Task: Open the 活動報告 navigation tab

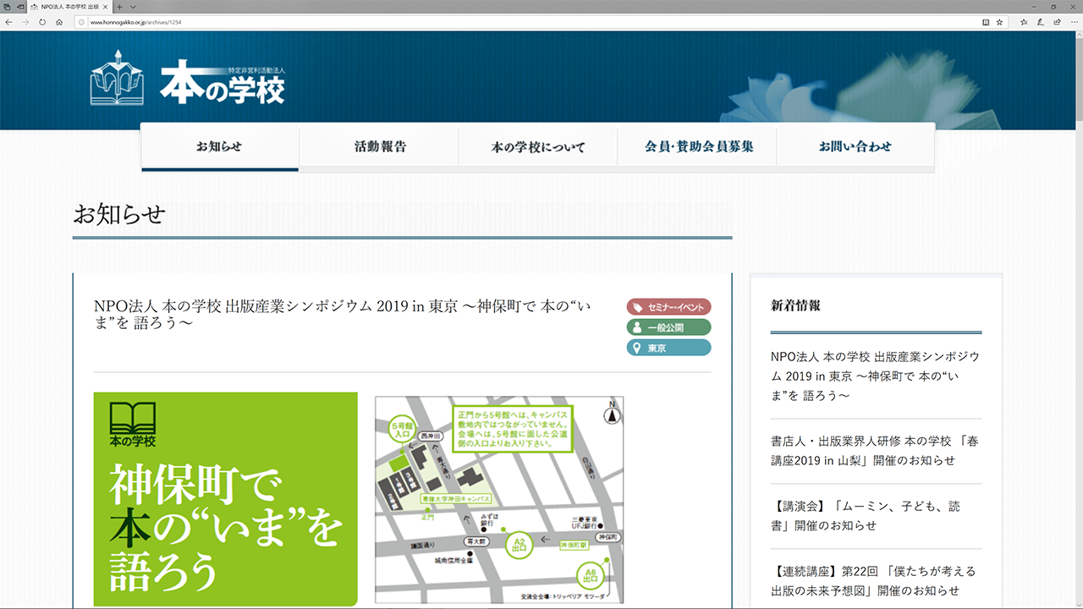Action: point(379,147)
